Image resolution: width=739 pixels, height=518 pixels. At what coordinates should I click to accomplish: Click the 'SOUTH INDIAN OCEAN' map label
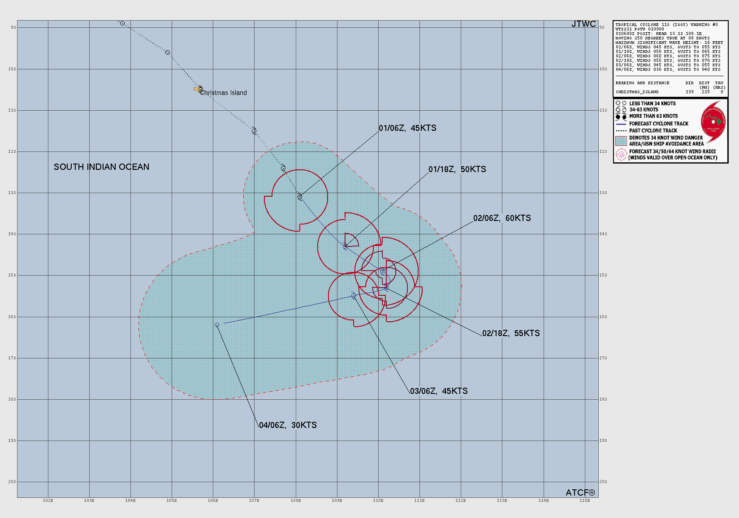(101, 167)
